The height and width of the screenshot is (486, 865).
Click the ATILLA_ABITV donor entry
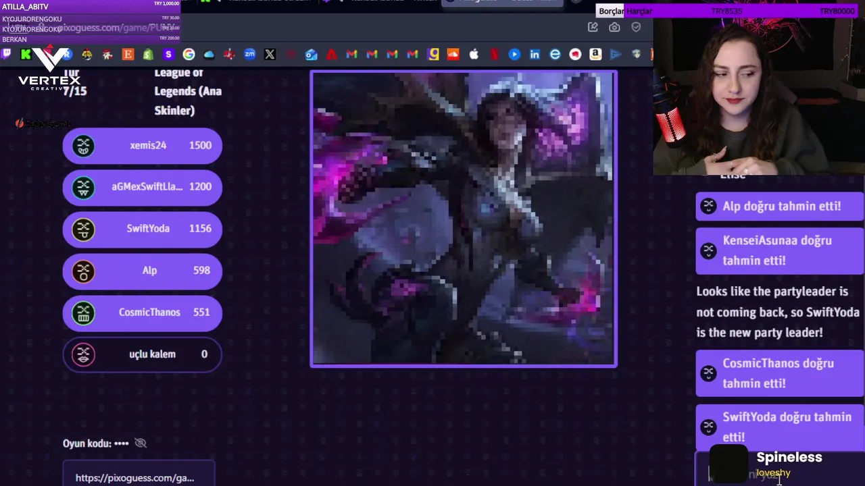coord(91,7)
